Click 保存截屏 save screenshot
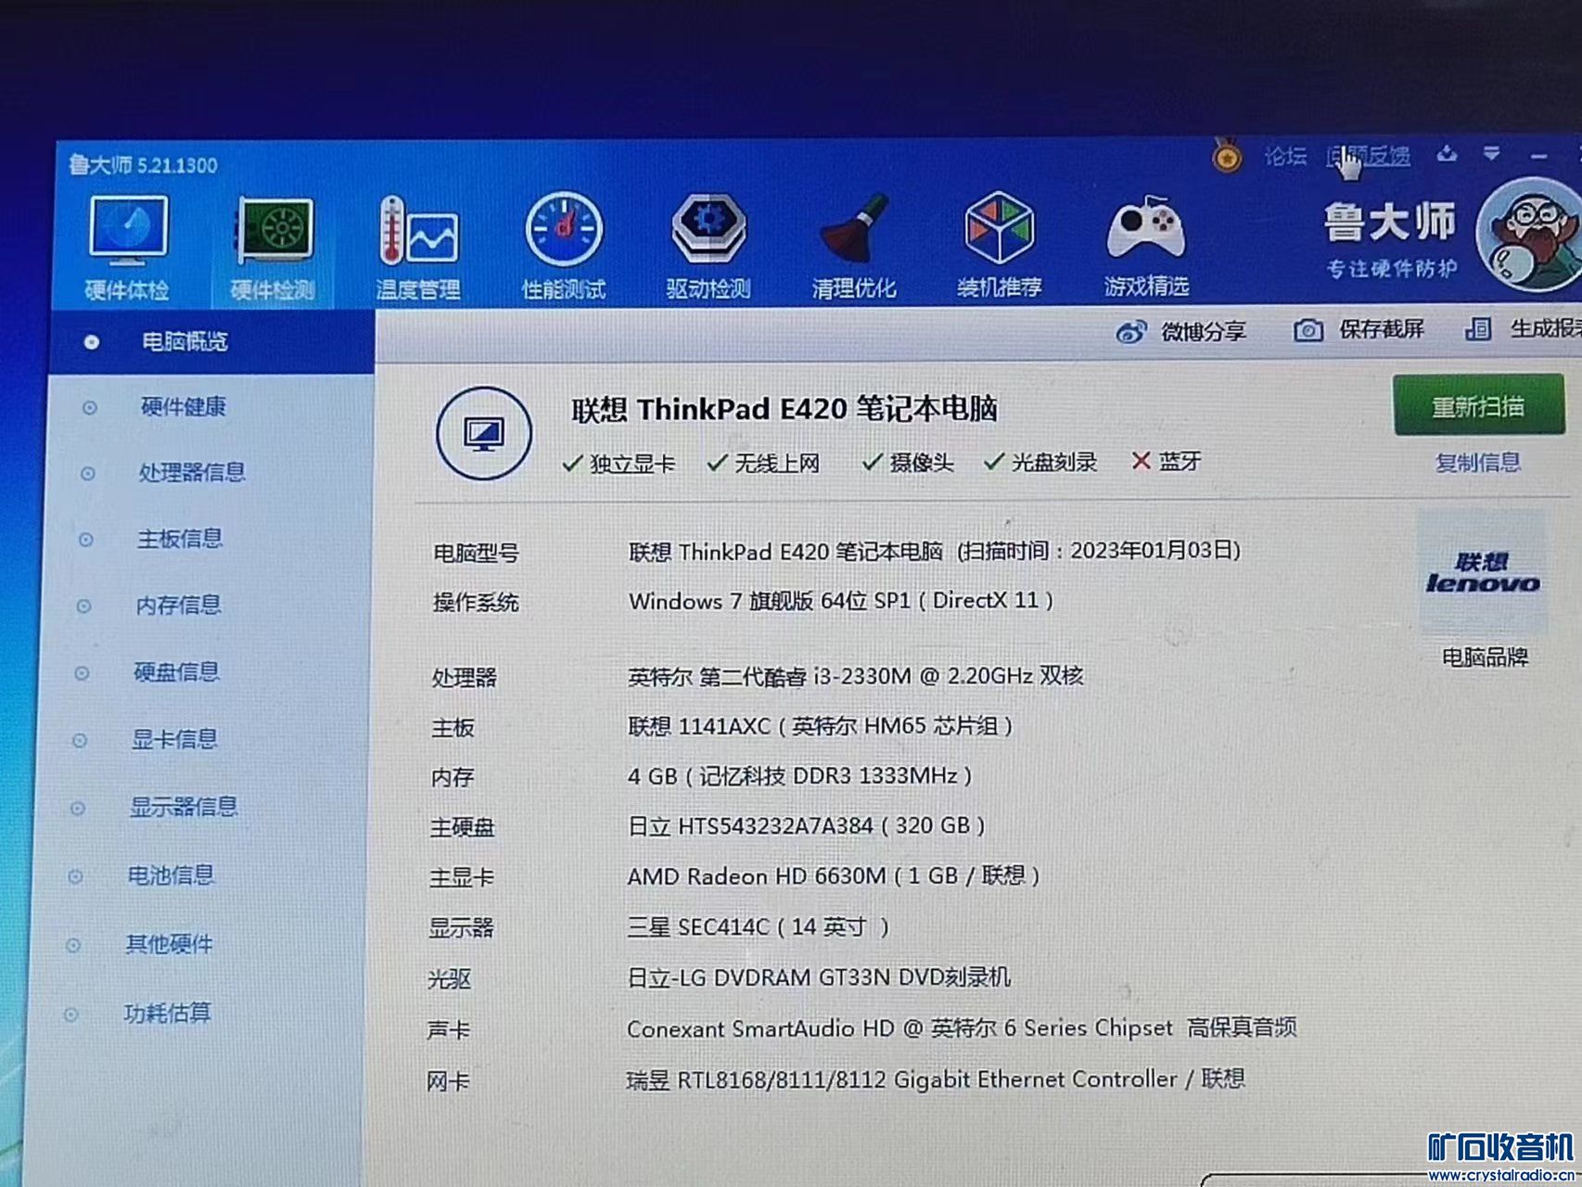Screen dimensions: 1582x1187 click(x=1381, y=329)
